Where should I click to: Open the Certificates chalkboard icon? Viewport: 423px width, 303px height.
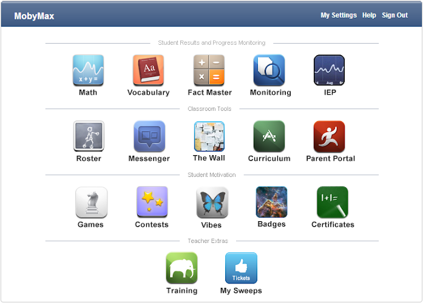click(333, 202)
